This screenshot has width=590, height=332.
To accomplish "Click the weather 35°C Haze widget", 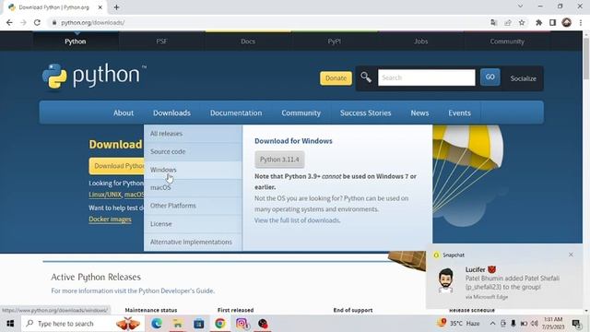I will click(458, 324).
